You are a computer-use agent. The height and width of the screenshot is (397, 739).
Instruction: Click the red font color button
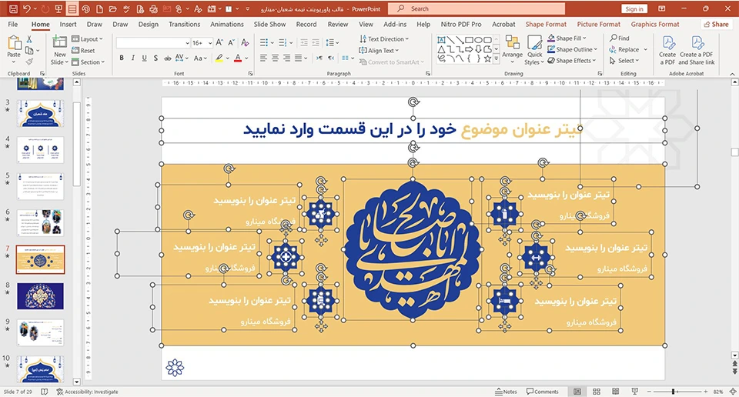tap(238, 58)
